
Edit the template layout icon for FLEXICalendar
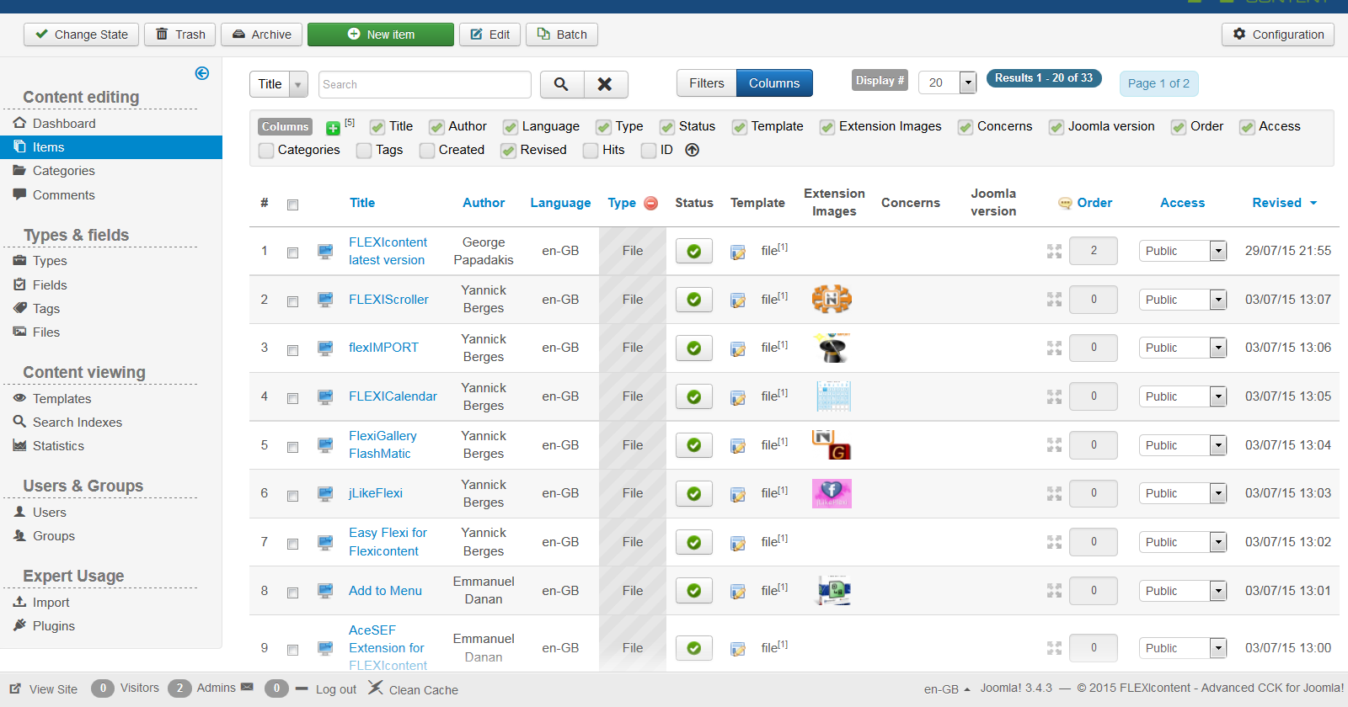(x=738, y=397)
